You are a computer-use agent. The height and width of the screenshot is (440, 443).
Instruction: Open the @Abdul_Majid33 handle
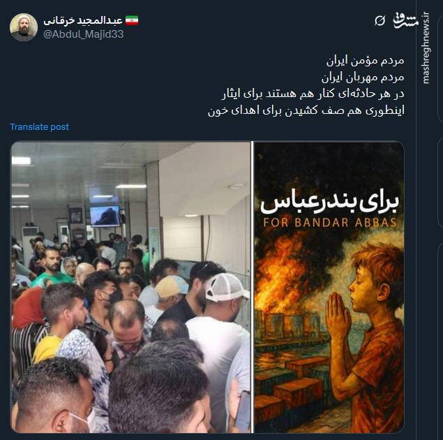coord(83,34)
